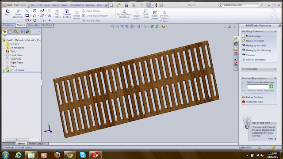283x159 pixels.
Task: Open the Insert menu
Action: (56, 5)
